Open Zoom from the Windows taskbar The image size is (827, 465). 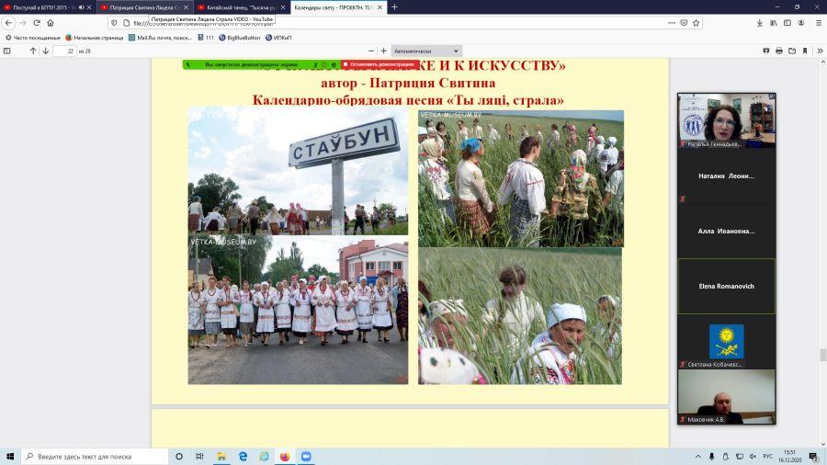[x=306, y=457]
